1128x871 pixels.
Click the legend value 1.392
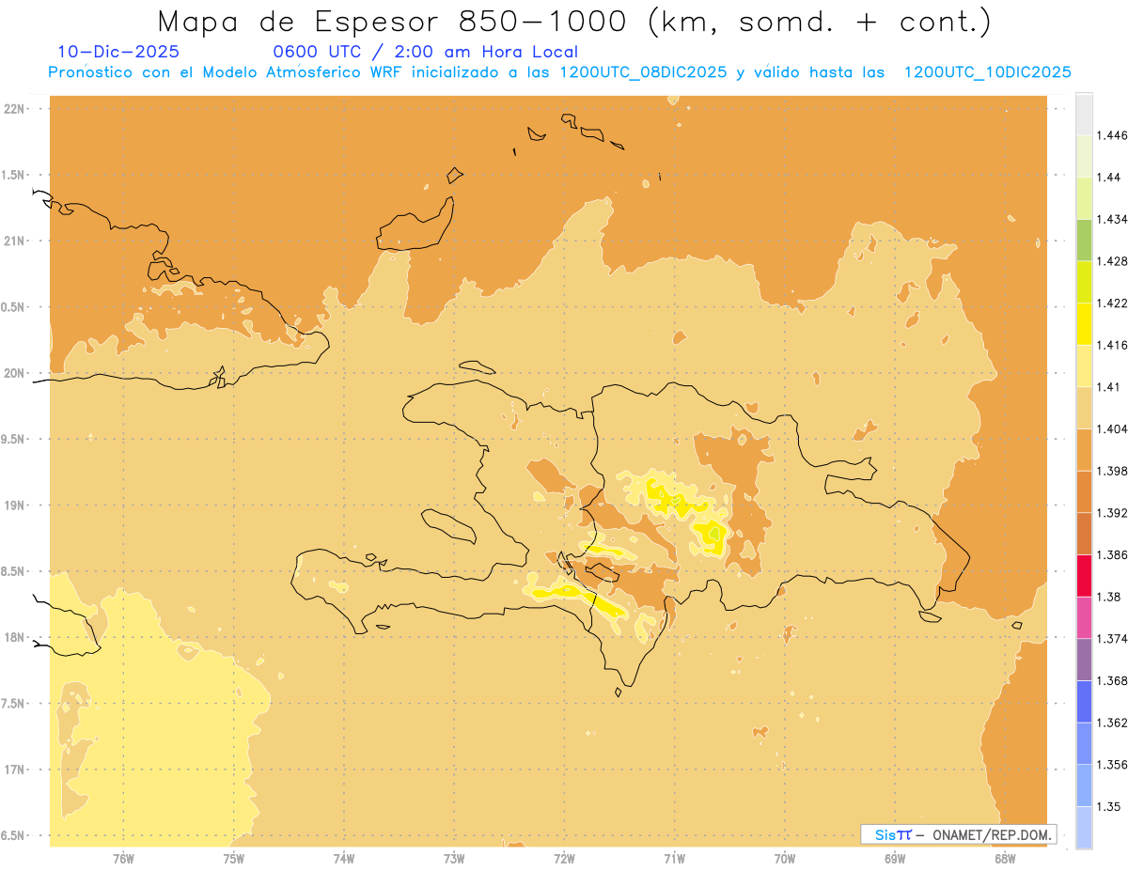pyautogui.click(x=1113, y=513)
